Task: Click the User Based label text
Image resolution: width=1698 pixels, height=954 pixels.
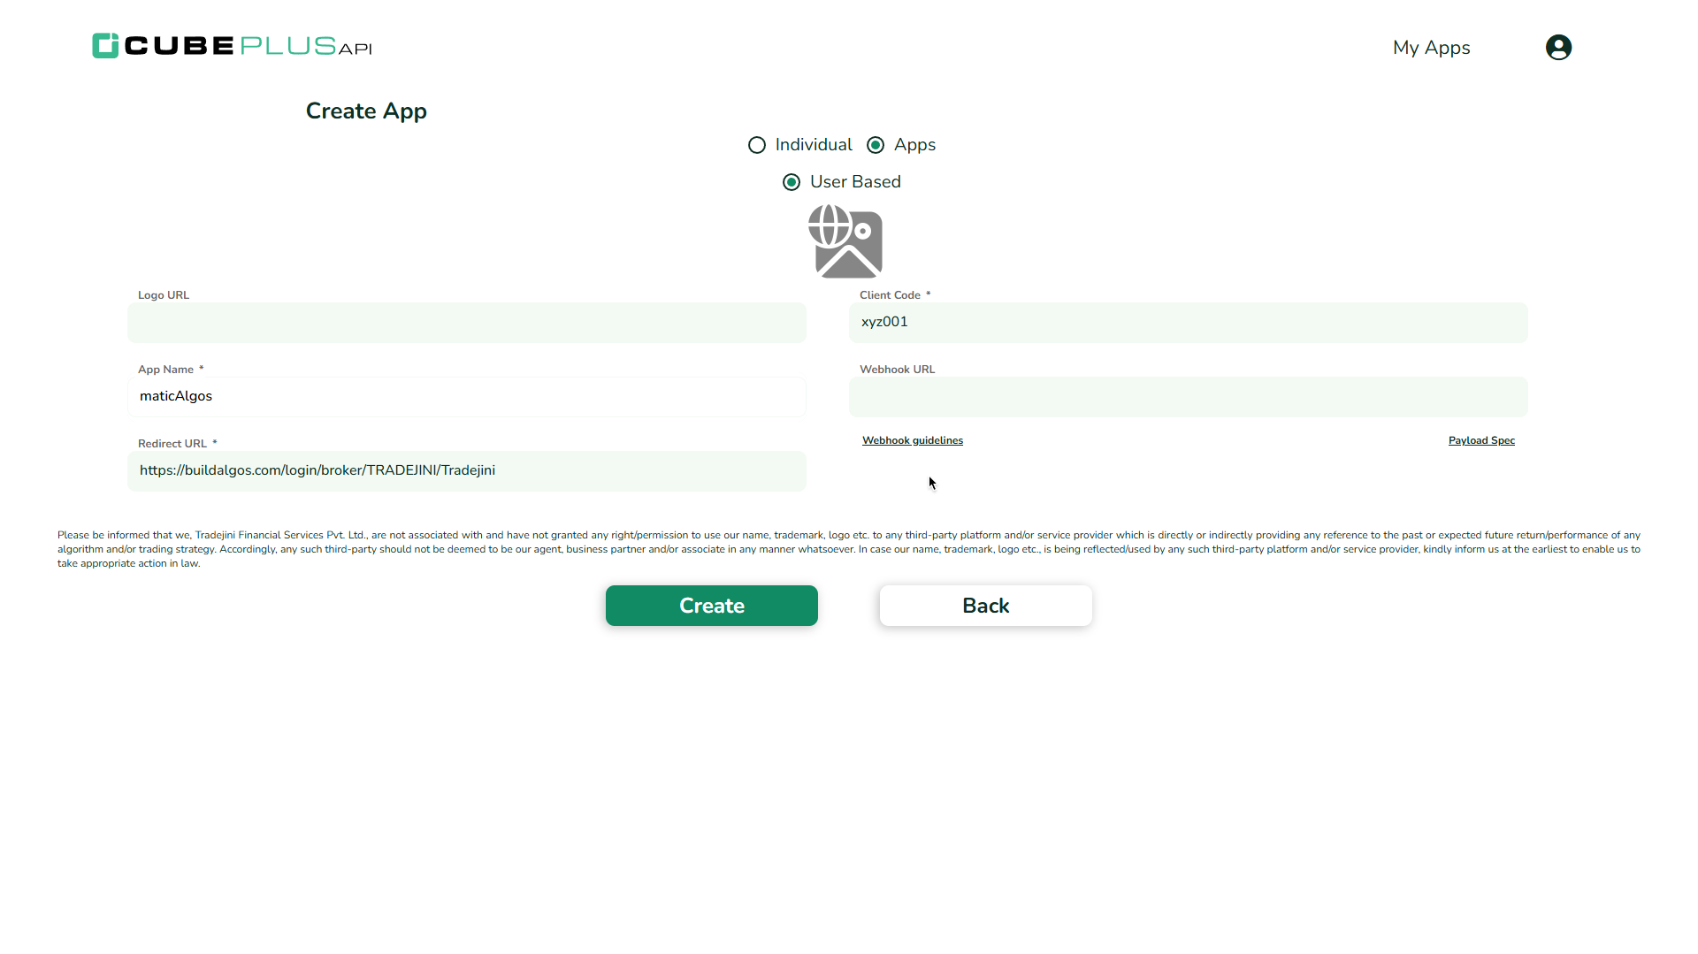Action: click(x=855, y=182)
